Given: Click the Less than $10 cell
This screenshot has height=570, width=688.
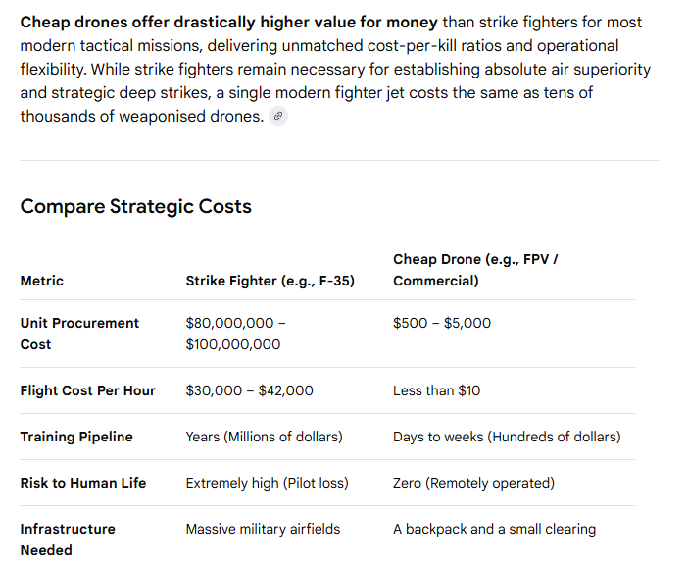Looking at the screenshot, I should click(x=436, y=390).
